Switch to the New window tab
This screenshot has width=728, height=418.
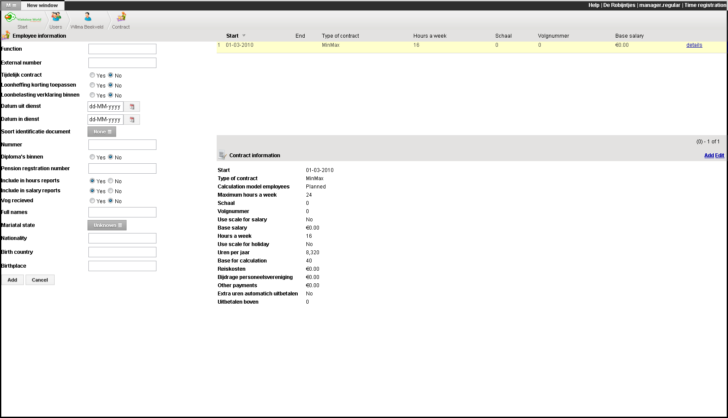(42, 6)
